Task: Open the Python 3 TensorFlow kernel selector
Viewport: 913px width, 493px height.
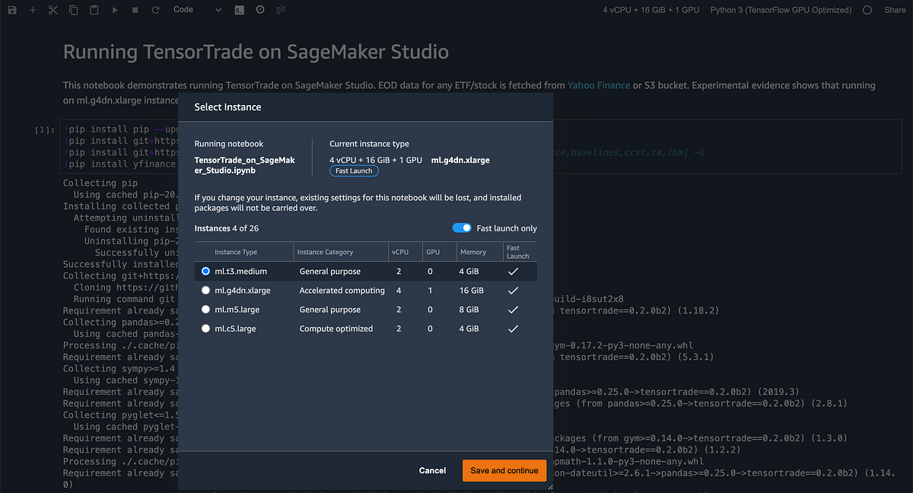Action: [x=781, y=10]
